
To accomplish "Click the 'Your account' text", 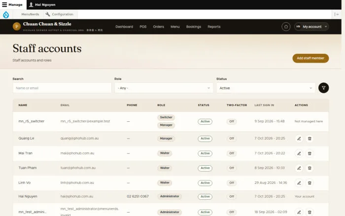I will pos(305,196).
